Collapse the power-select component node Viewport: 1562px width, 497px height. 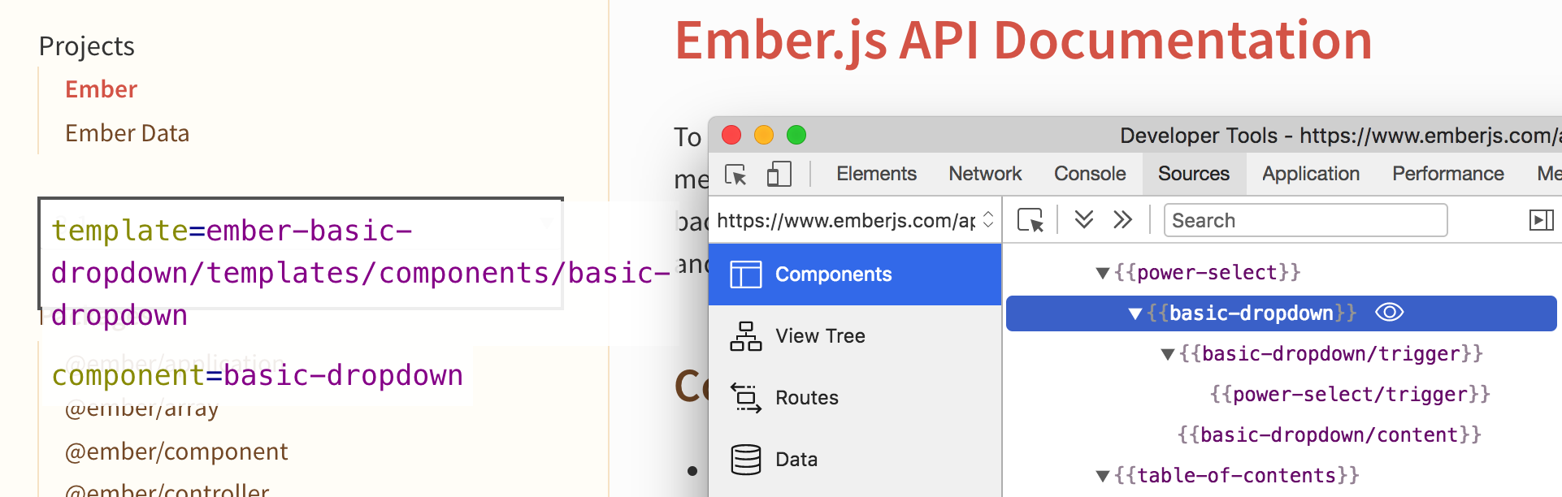[x=1103, y=273]
